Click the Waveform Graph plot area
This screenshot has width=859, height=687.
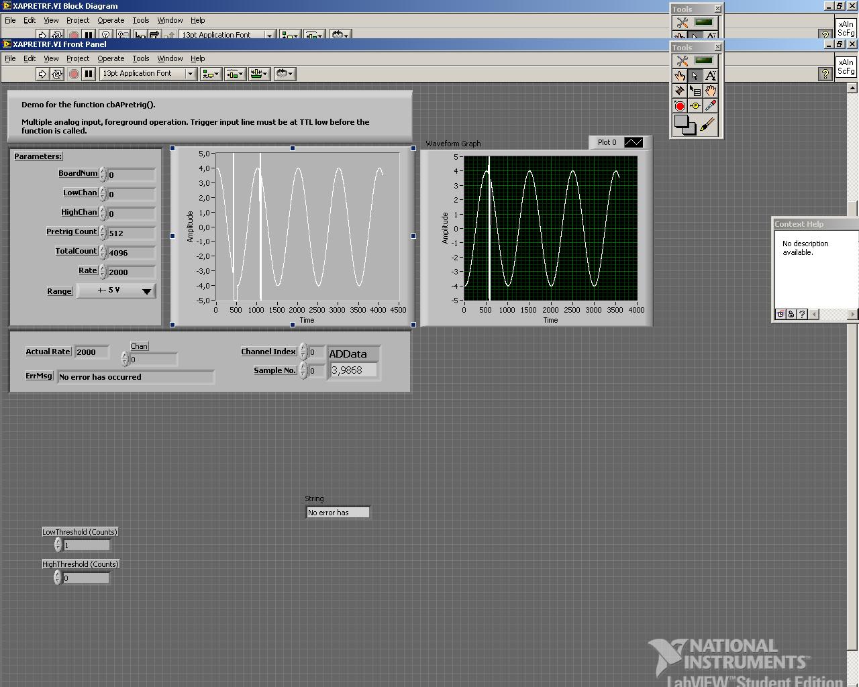[x=550, y=228]
